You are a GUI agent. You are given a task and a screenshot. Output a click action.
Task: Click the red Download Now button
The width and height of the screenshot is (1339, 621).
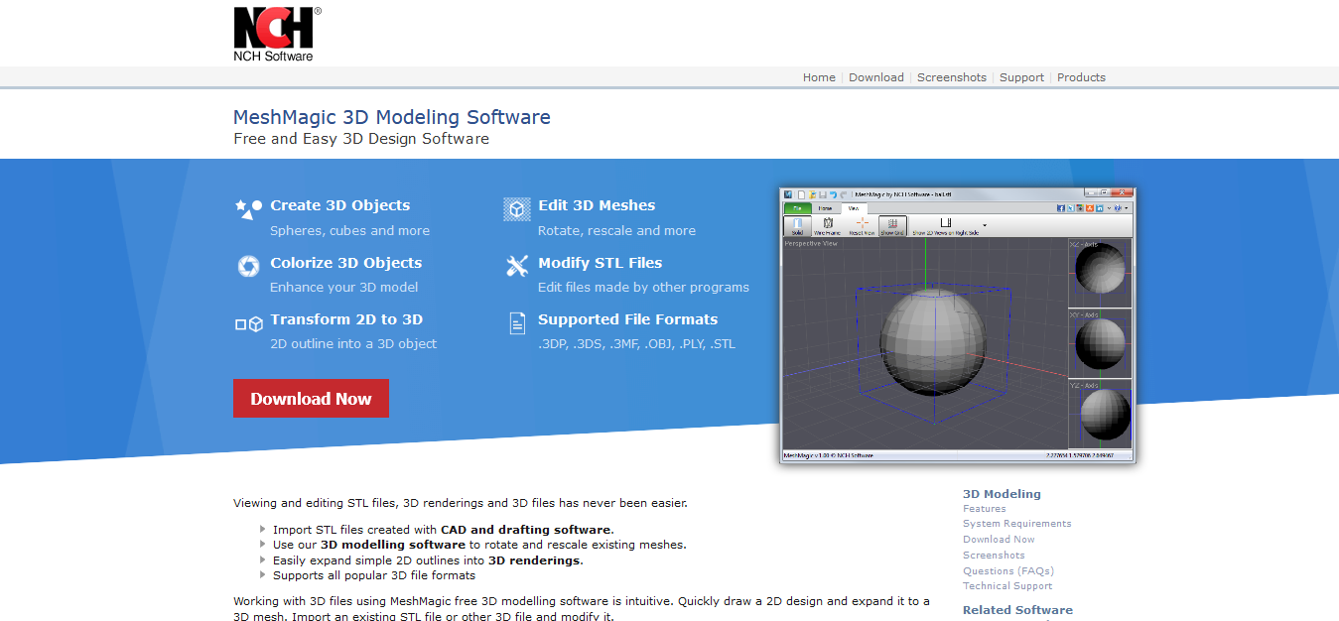311,399
